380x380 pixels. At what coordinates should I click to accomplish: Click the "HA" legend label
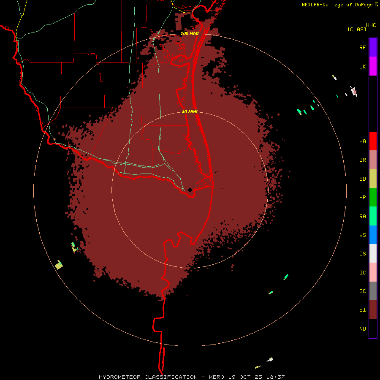coord(362,141)
